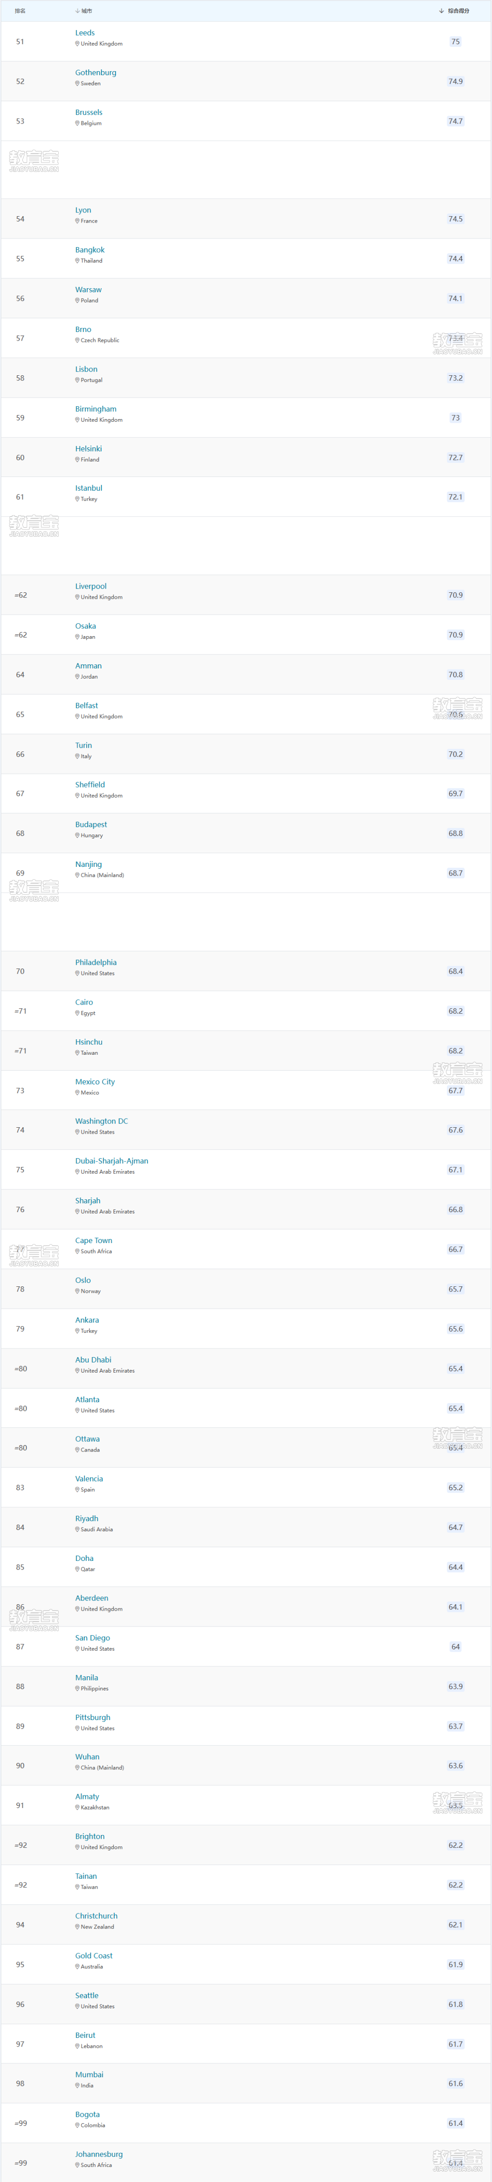Click the 综合得分 header label

459,11
